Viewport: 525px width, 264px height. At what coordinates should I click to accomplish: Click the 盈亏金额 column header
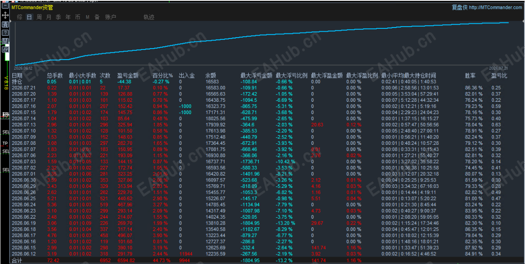click(128, 76)
